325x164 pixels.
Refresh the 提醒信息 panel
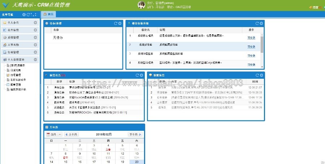(x=257, y=75)
